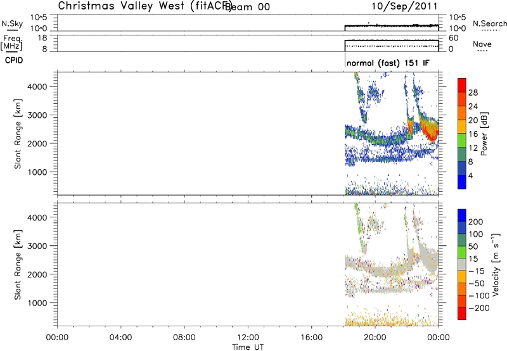Pick the red segment above 28 dB on Power bar
This screenshot has width=507, height=351.
[x=462, y=86]
